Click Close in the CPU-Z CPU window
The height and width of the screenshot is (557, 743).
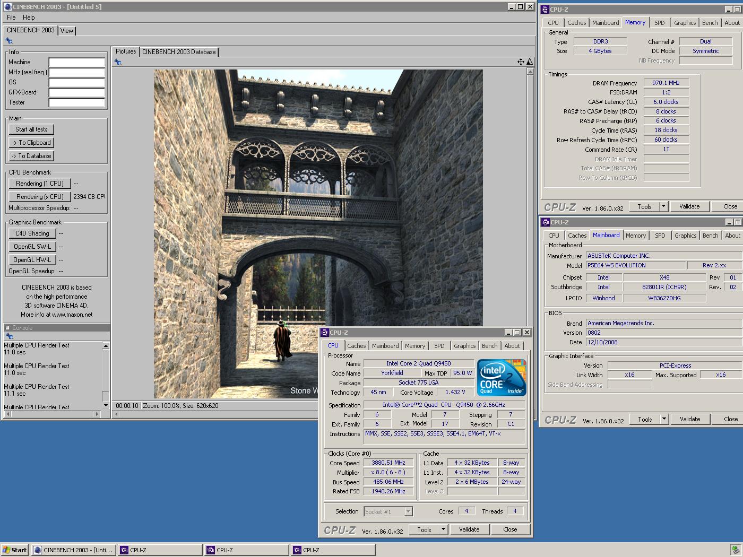pos(510,529)
